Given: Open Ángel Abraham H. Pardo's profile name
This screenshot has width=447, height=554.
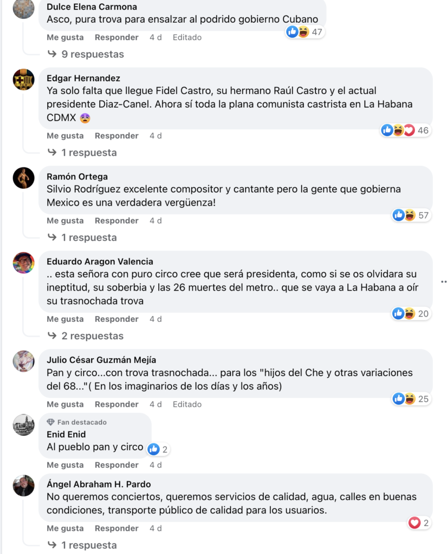Looking at the screenshot, I should tap(99, 484).
